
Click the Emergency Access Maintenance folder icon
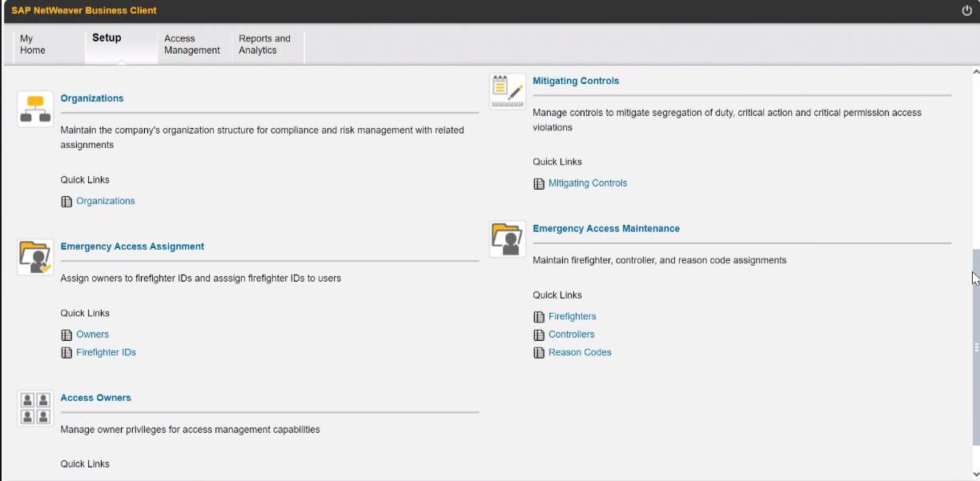(508, 239)
